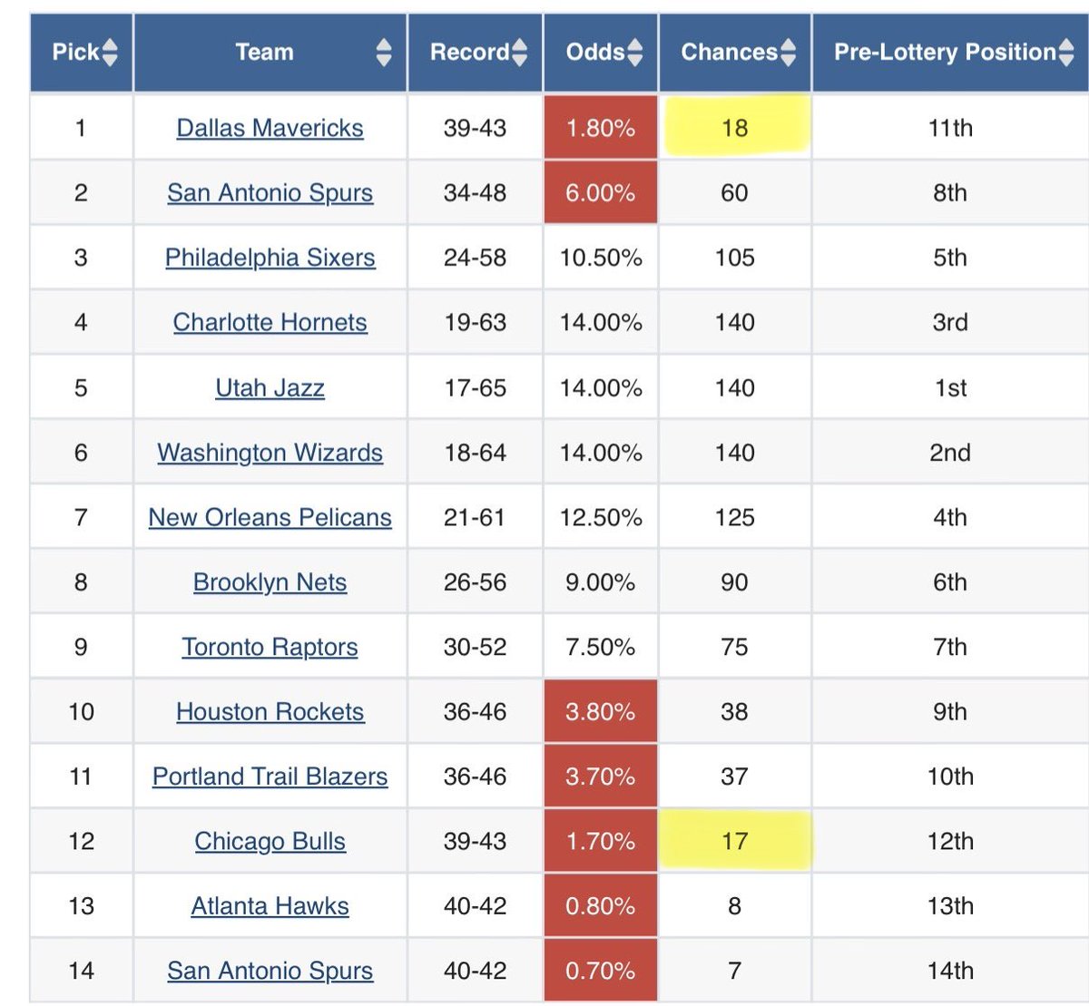Select the red 1.70% odds cell

[601, 841]
